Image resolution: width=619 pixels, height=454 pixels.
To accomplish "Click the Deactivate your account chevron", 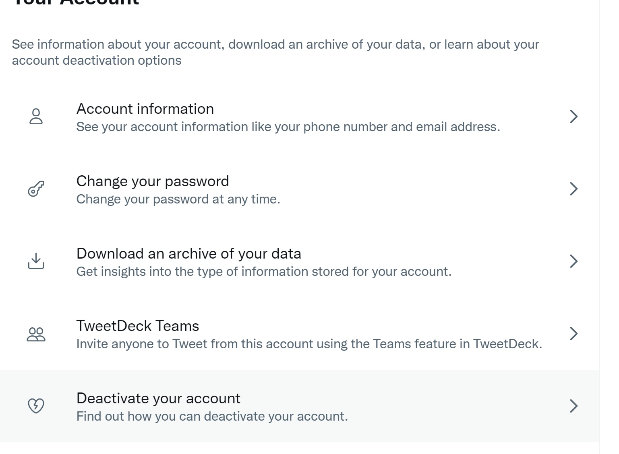I will 574,406.
